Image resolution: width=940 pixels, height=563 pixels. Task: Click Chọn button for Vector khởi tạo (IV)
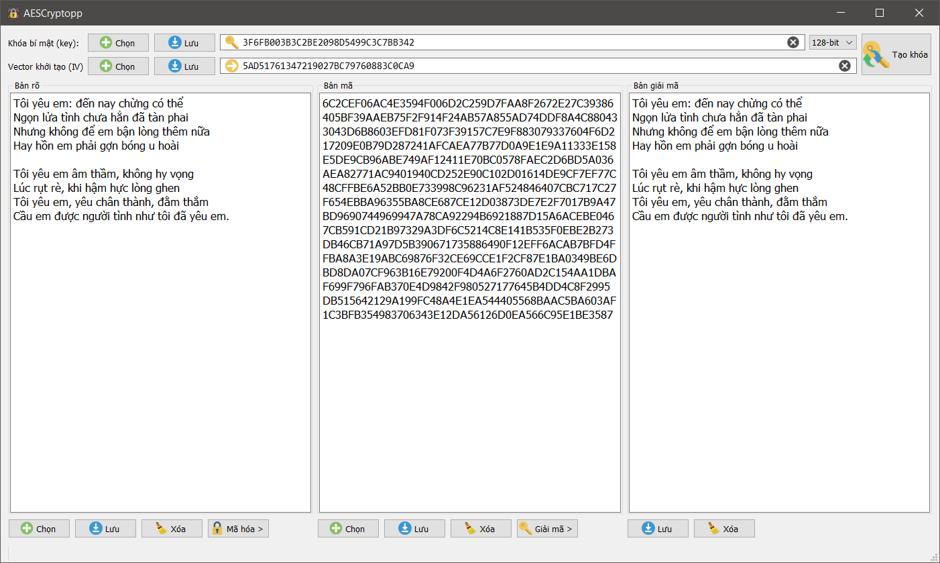[x=118, y=66]
